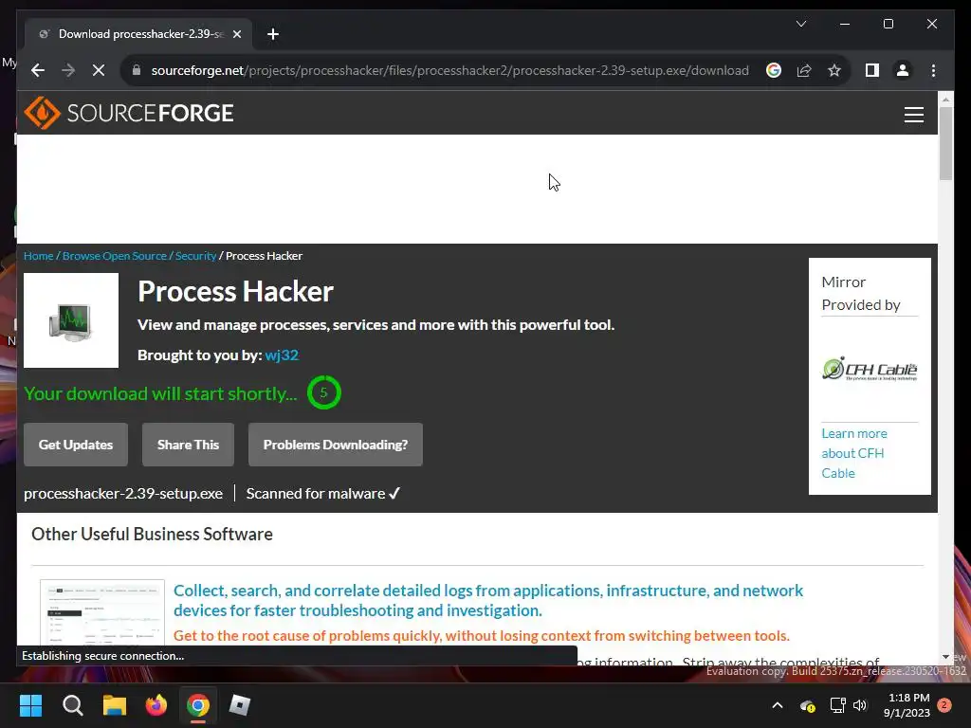This screenshot has height=728, width=971.
Task: Launch Firefox from the taskbar
Action: point(156,705)
